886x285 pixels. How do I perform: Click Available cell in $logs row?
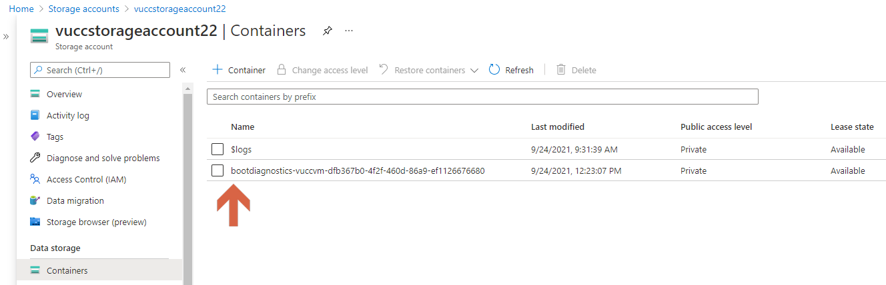[x=848, y=150]
